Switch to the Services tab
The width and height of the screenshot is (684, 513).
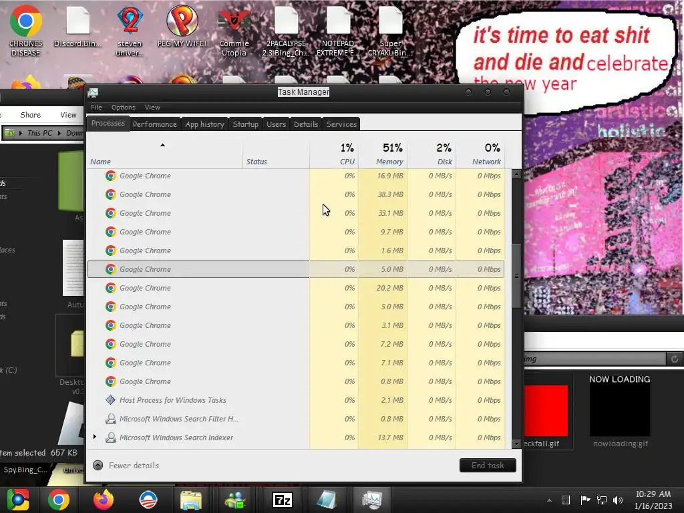[x=341, y=124]
